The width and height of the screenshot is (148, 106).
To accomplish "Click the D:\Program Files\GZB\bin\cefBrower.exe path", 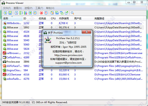I will [x=118, y=53].
